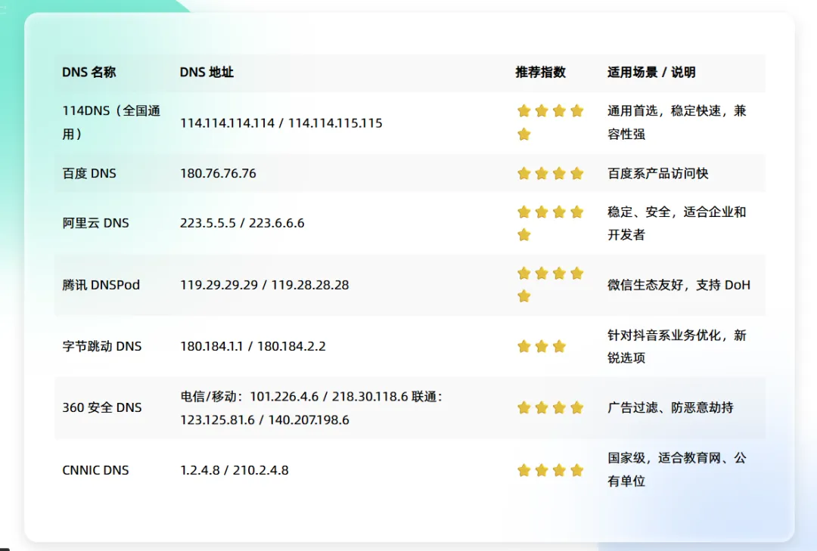Select address '119.29.29.29 / 119.28.28.28'
Image resolution: width=817 pixels, height=551 pixels.
[x=265, y=285]
